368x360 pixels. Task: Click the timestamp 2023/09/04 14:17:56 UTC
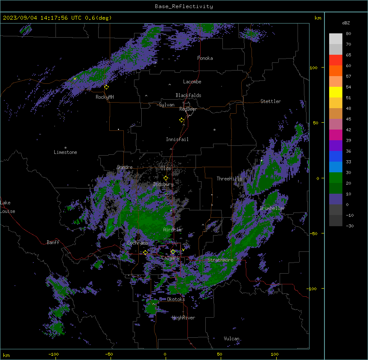(x=42, y=18)
